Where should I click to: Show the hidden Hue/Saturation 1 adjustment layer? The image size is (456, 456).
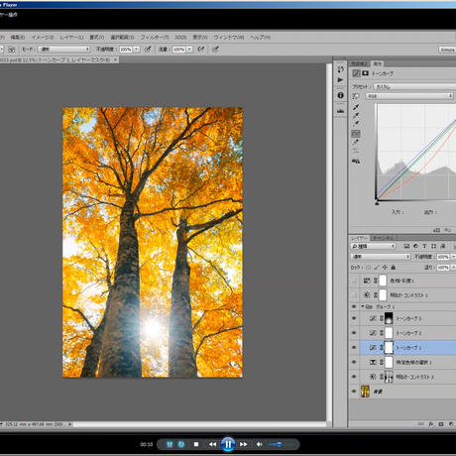click(x=354, y=281)
